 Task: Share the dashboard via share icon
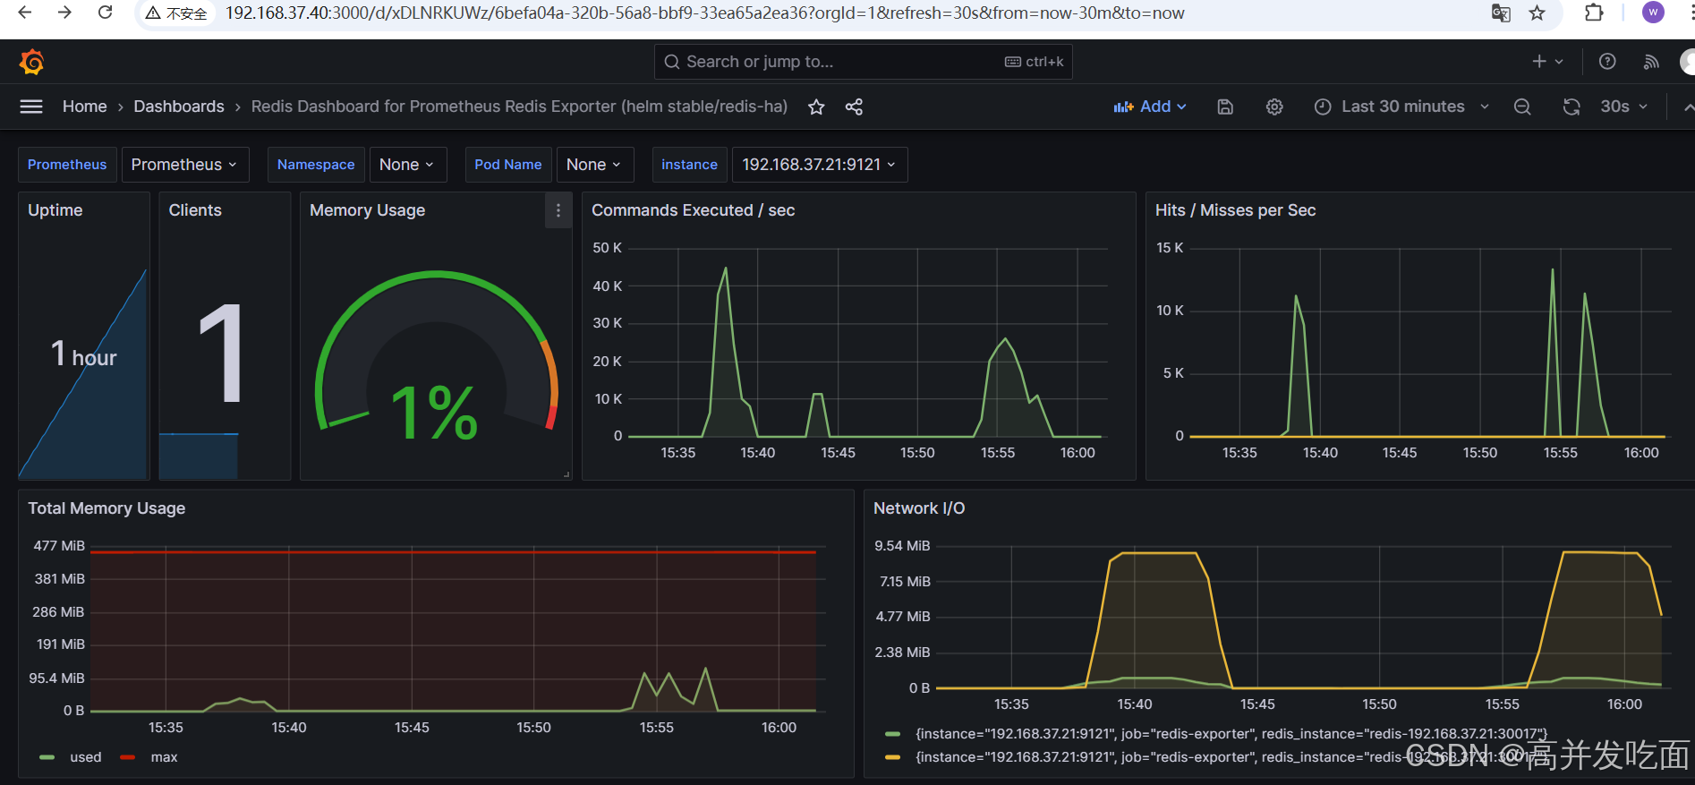pyautogui.click(x=854, y=107)
